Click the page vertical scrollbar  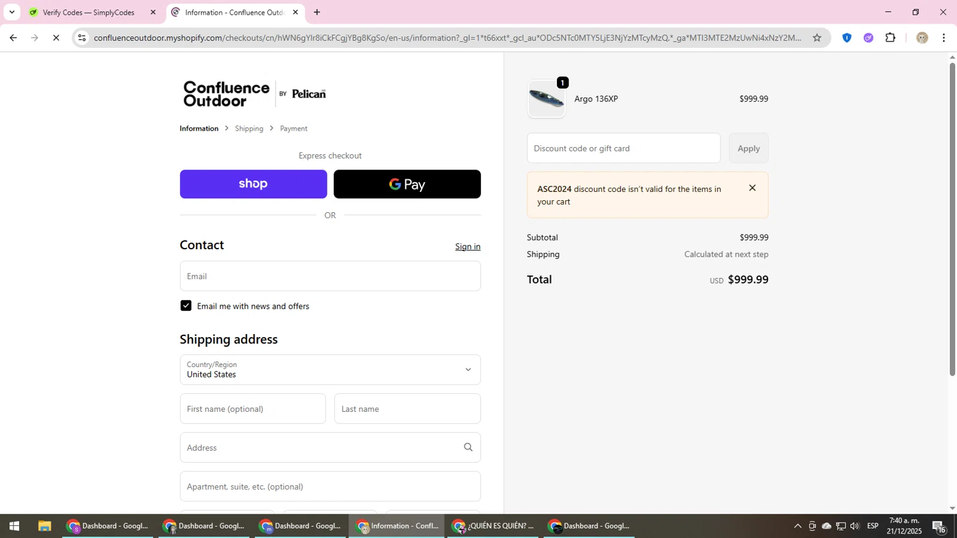(x=952, y=218)
